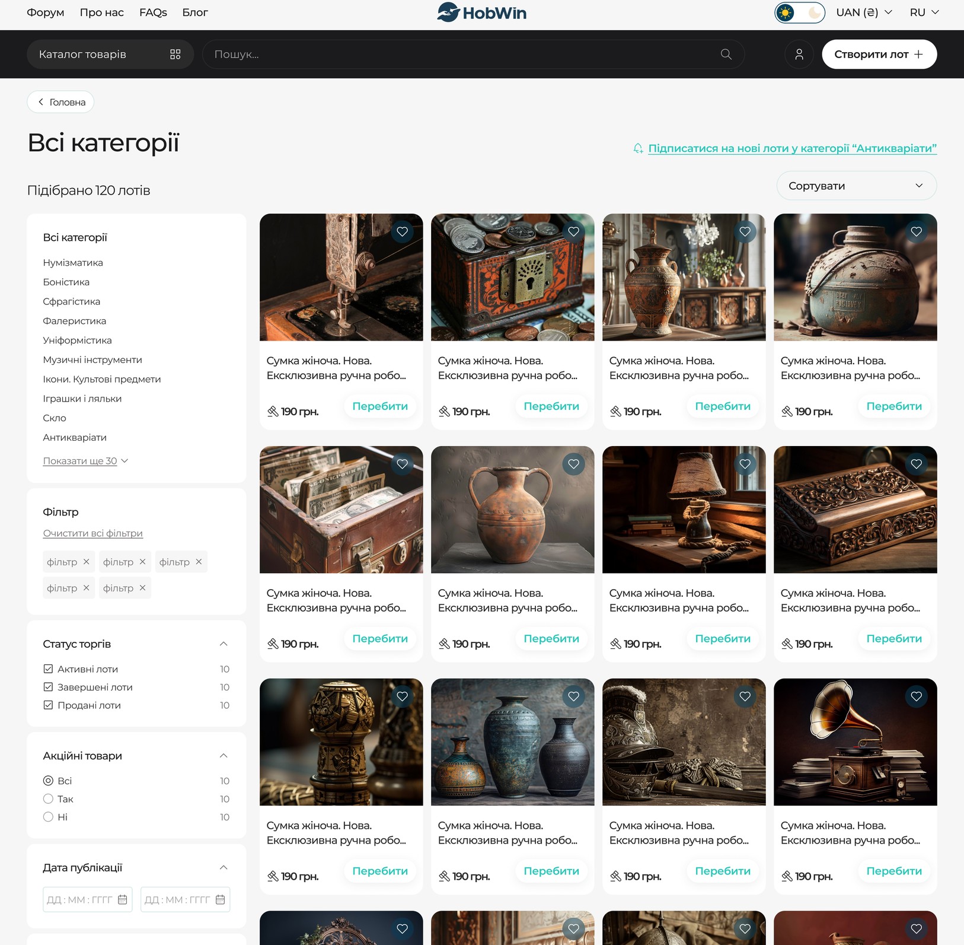The width and height of the screenshot is (964, 945).
Task: Select the Сфрагістика category
Action: click(x=72, y=302)
